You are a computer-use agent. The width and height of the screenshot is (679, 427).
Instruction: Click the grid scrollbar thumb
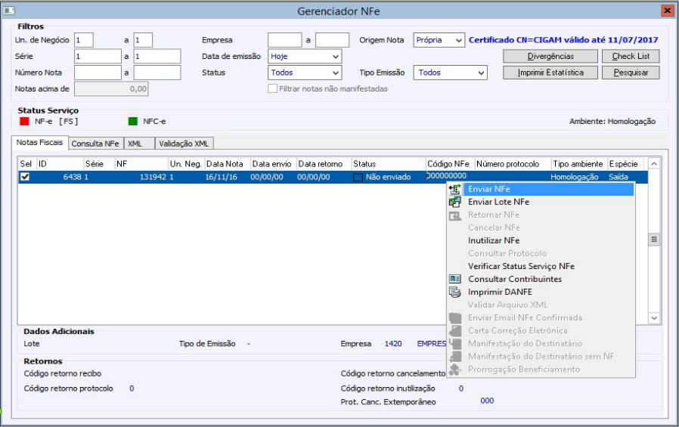click(x=654, y=240)
